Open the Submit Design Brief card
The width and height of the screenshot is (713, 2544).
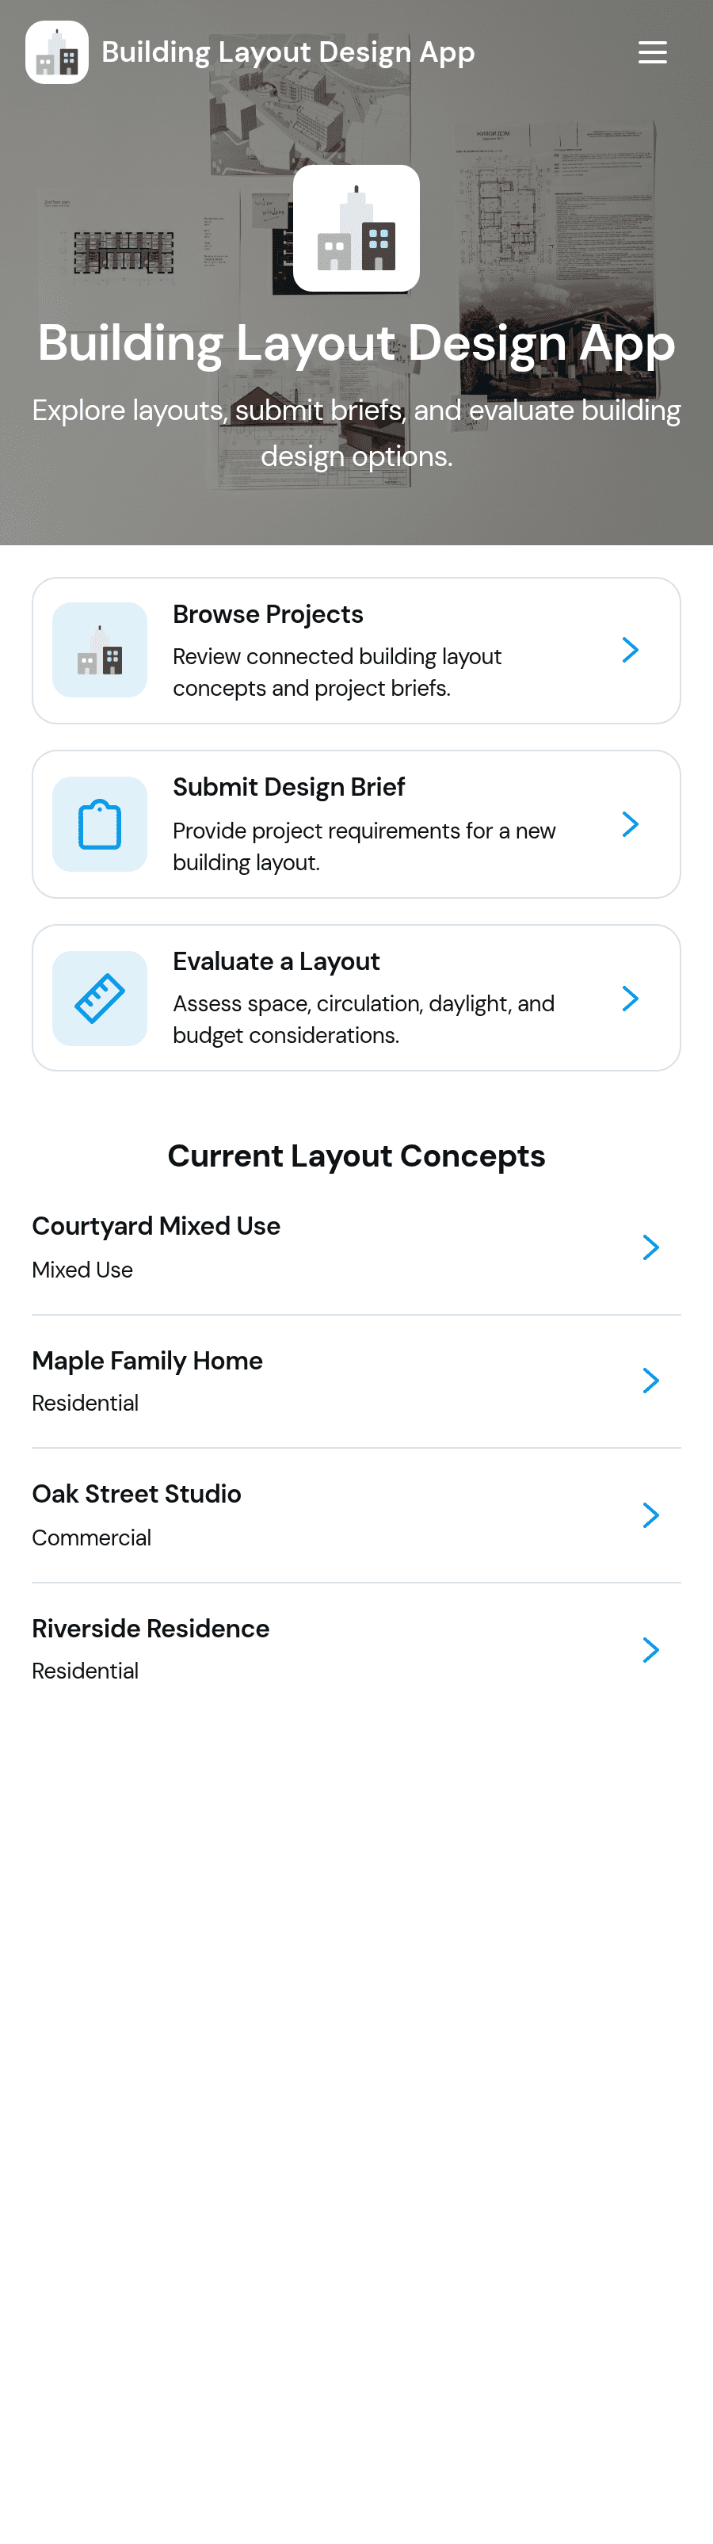coord(356,825)
